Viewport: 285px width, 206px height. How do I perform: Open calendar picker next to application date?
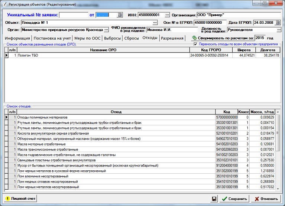pos(120,15)
